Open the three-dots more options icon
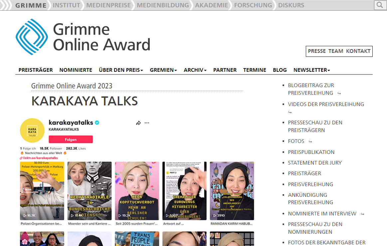 (147, 123)
